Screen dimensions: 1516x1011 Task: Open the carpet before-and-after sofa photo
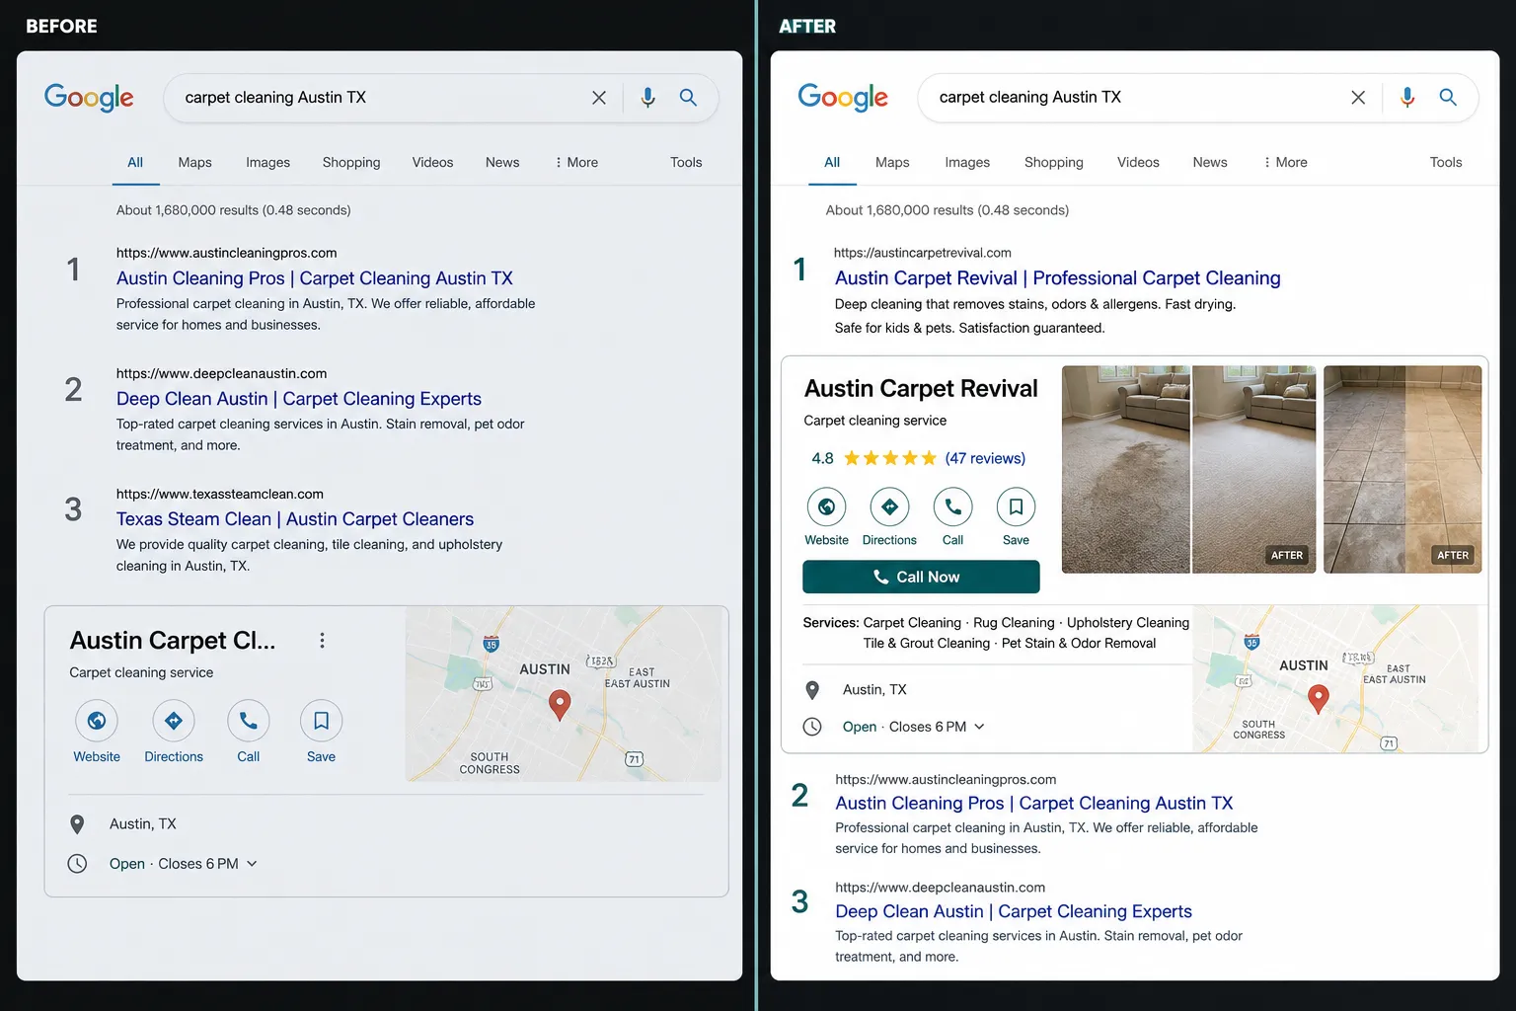1188,470
